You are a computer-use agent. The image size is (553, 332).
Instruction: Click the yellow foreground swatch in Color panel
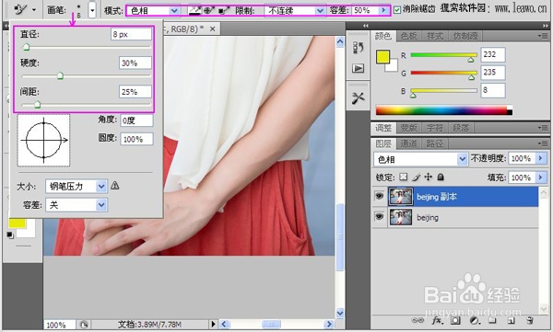(383, 57)
